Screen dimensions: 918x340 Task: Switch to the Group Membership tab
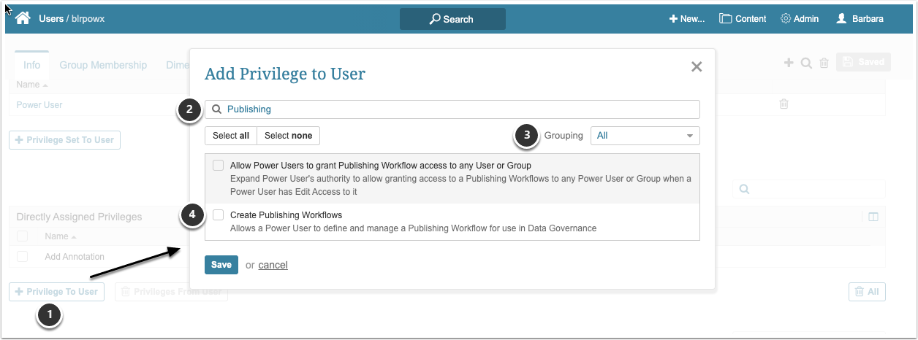[x=103, y=65]
